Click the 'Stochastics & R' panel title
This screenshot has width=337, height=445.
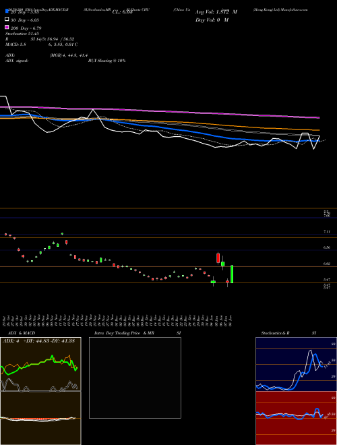pyautogui.click(x=276, y=333)
